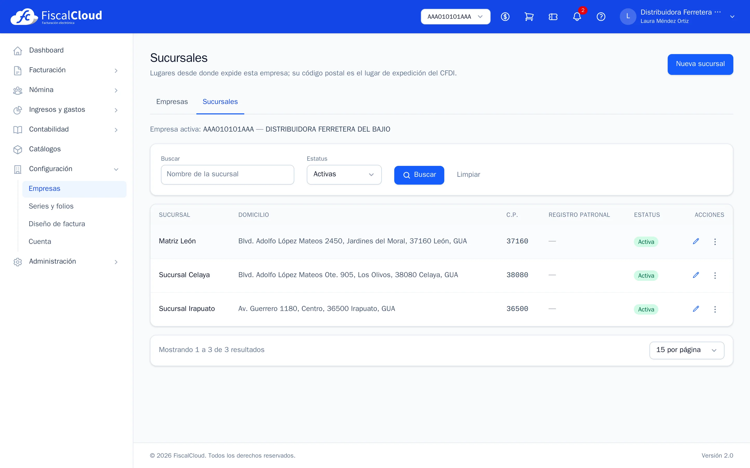Screen dimensions: 750x468
Task: Select the Sucursales tab
Action: [220, 102]
